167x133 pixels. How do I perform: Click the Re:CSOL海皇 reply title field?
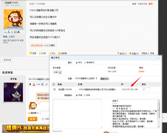tap(39, 79)
